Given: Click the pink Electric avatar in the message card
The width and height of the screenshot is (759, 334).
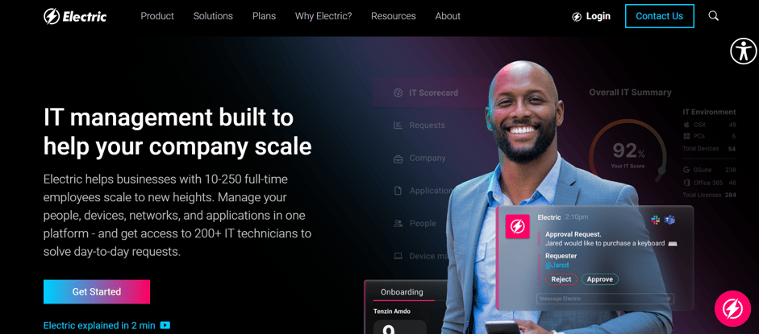Looking at the screenshot, I should (518, 226).
